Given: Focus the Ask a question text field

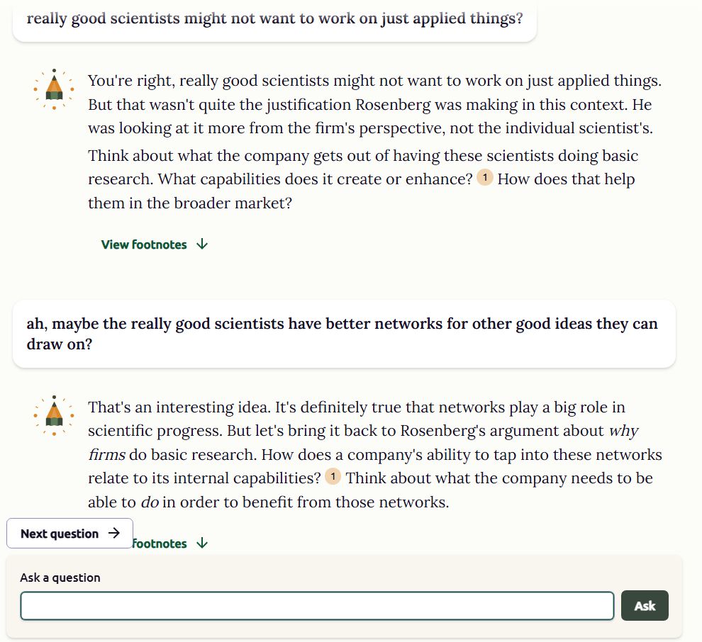Looking at the screenshot, I should coord(316,606).
